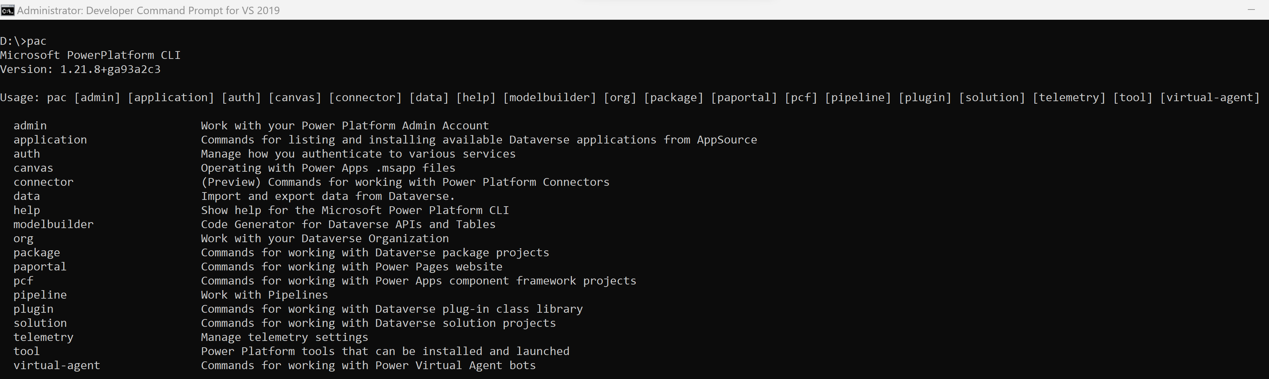Click '[virtual-agent]' in the Usage line
Screen dimensions: 1269x379
[x=1209, y=97]
